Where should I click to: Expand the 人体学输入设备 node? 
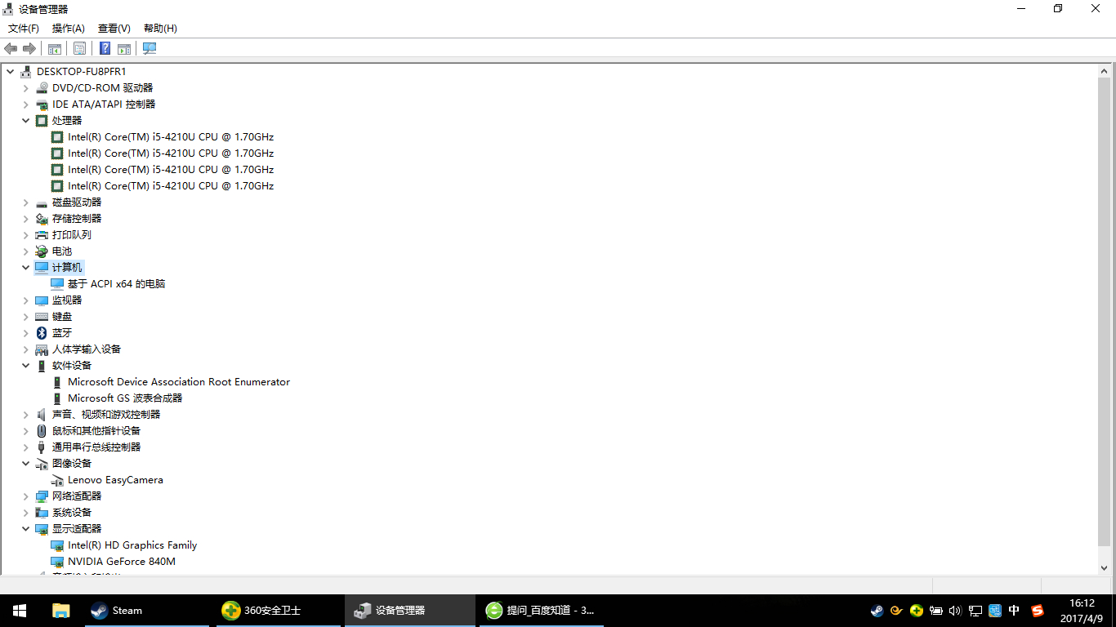tap(26, 349)
